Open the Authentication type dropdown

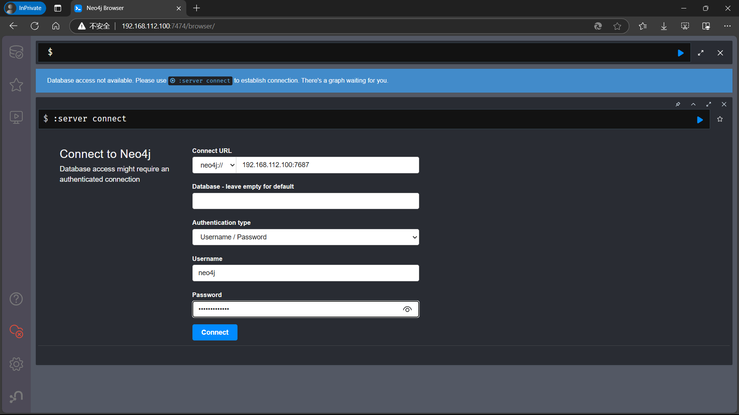(305, 237)
